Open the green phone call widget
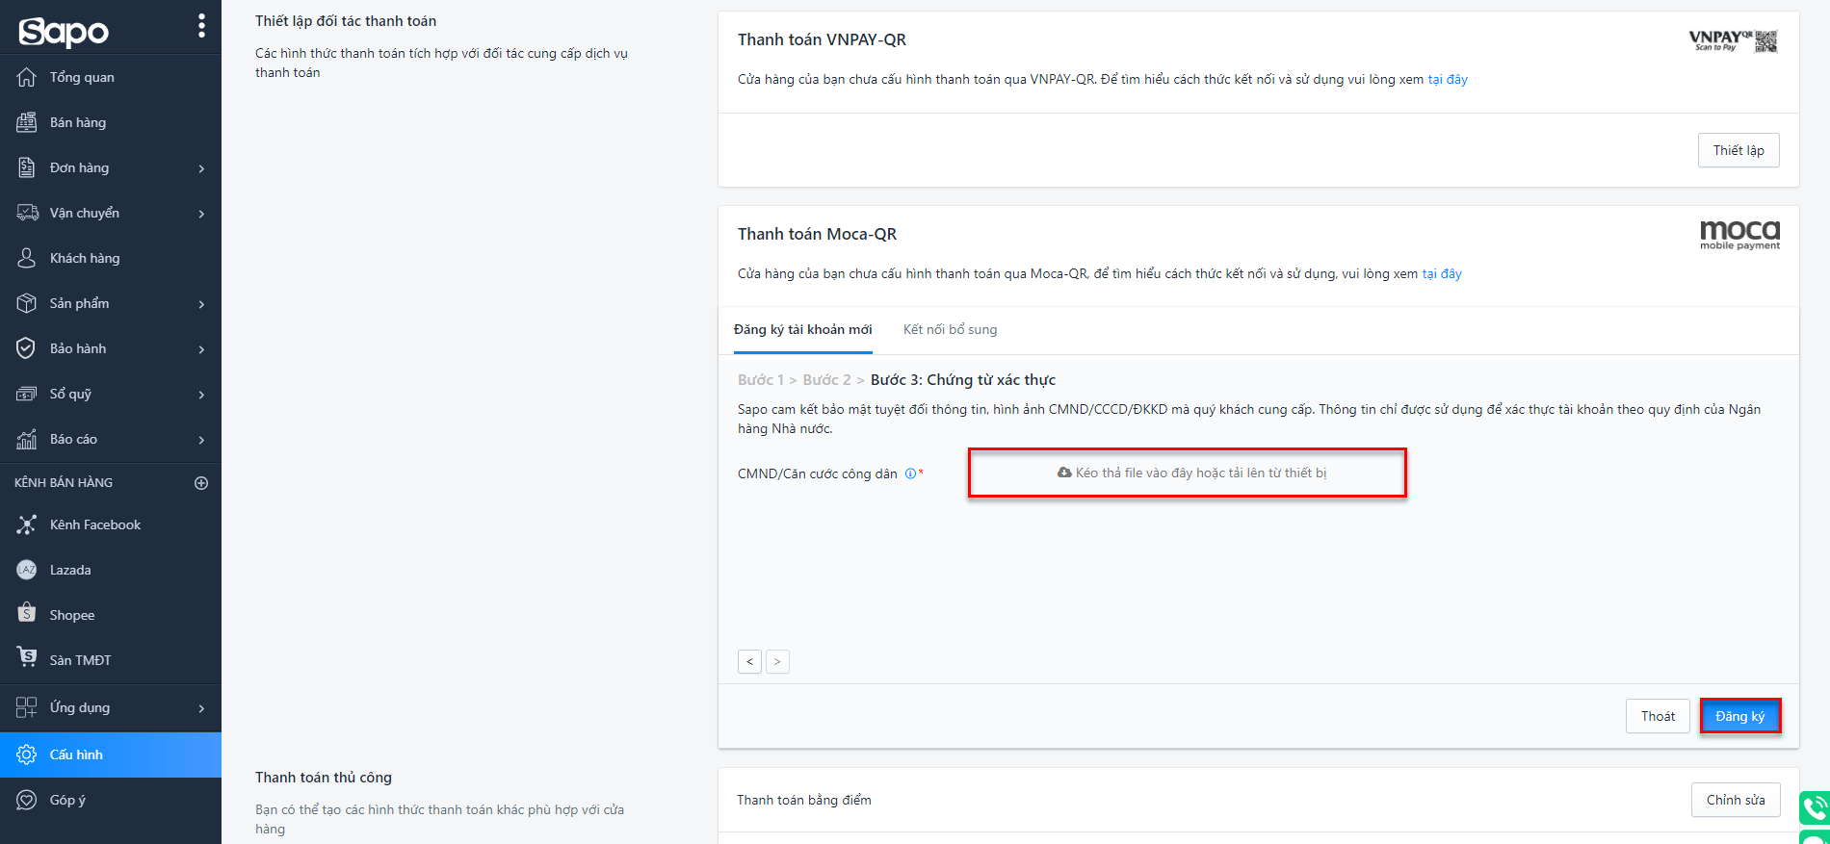Viewport: 1830px width, 844px height. (1816, 807)
